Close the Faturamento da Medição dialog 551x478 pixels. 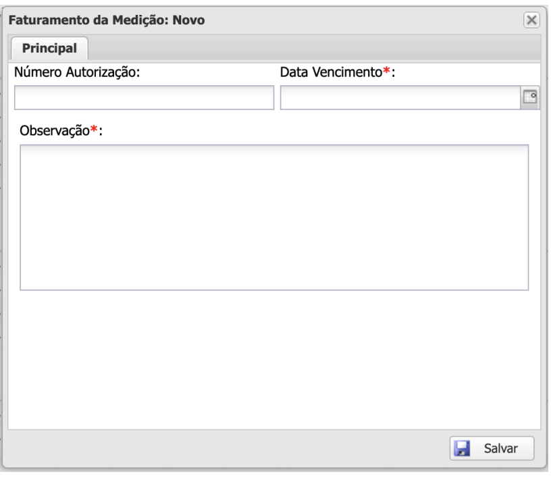[x=532, y=20]
